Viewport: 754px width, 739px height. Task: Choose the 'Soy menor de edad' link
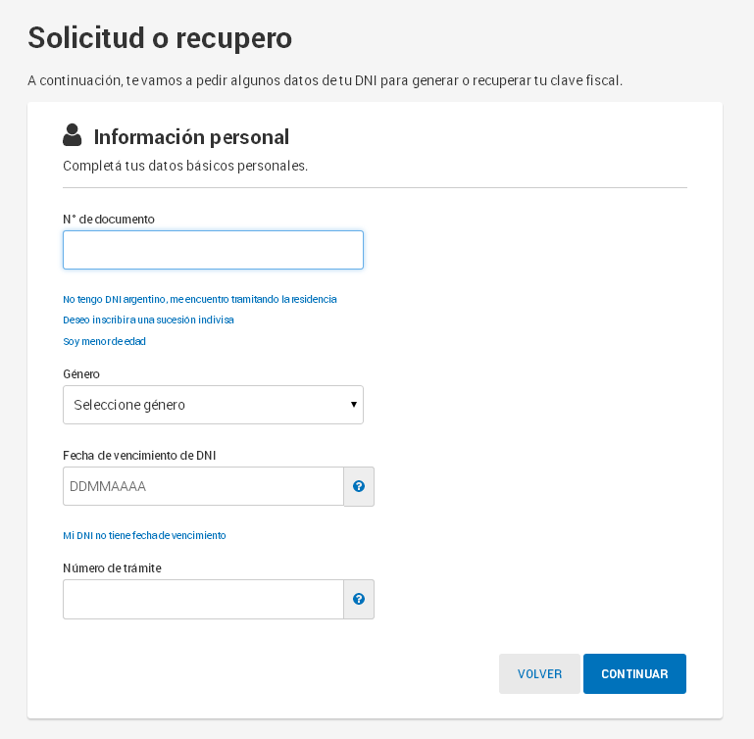coord(104,341)
